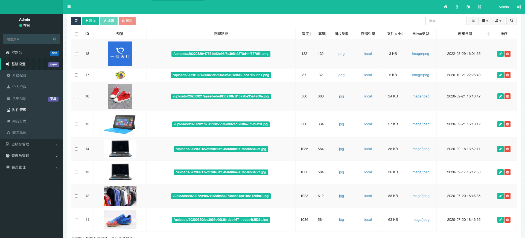Viewport: 525px width, 238px height.
Task: Edit the row with ID 13
Action: 500,172
